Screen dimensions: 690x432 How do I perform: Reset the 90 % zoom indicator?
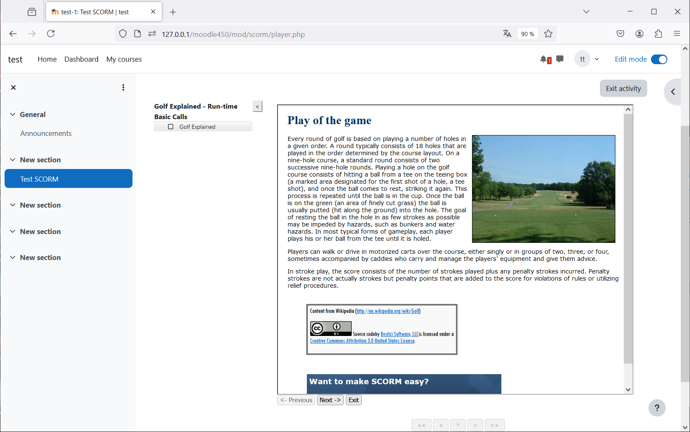point(528,34)
